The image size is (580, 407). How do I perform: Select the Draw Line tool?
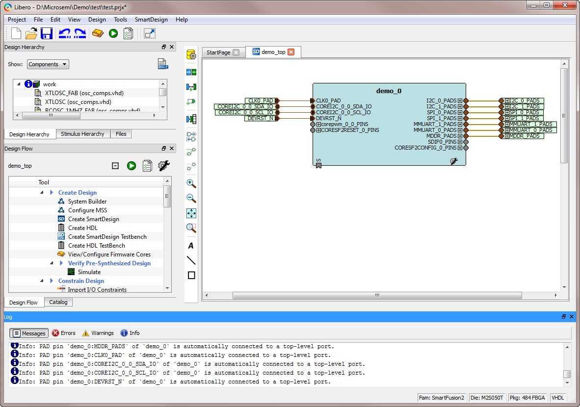[191, 260]
